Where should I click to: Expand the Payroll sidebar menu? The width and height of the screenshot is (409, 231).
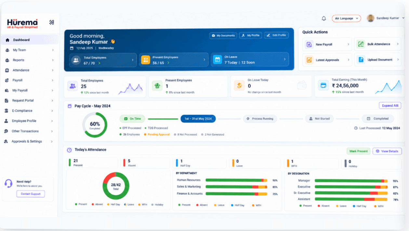pos(53,80)
